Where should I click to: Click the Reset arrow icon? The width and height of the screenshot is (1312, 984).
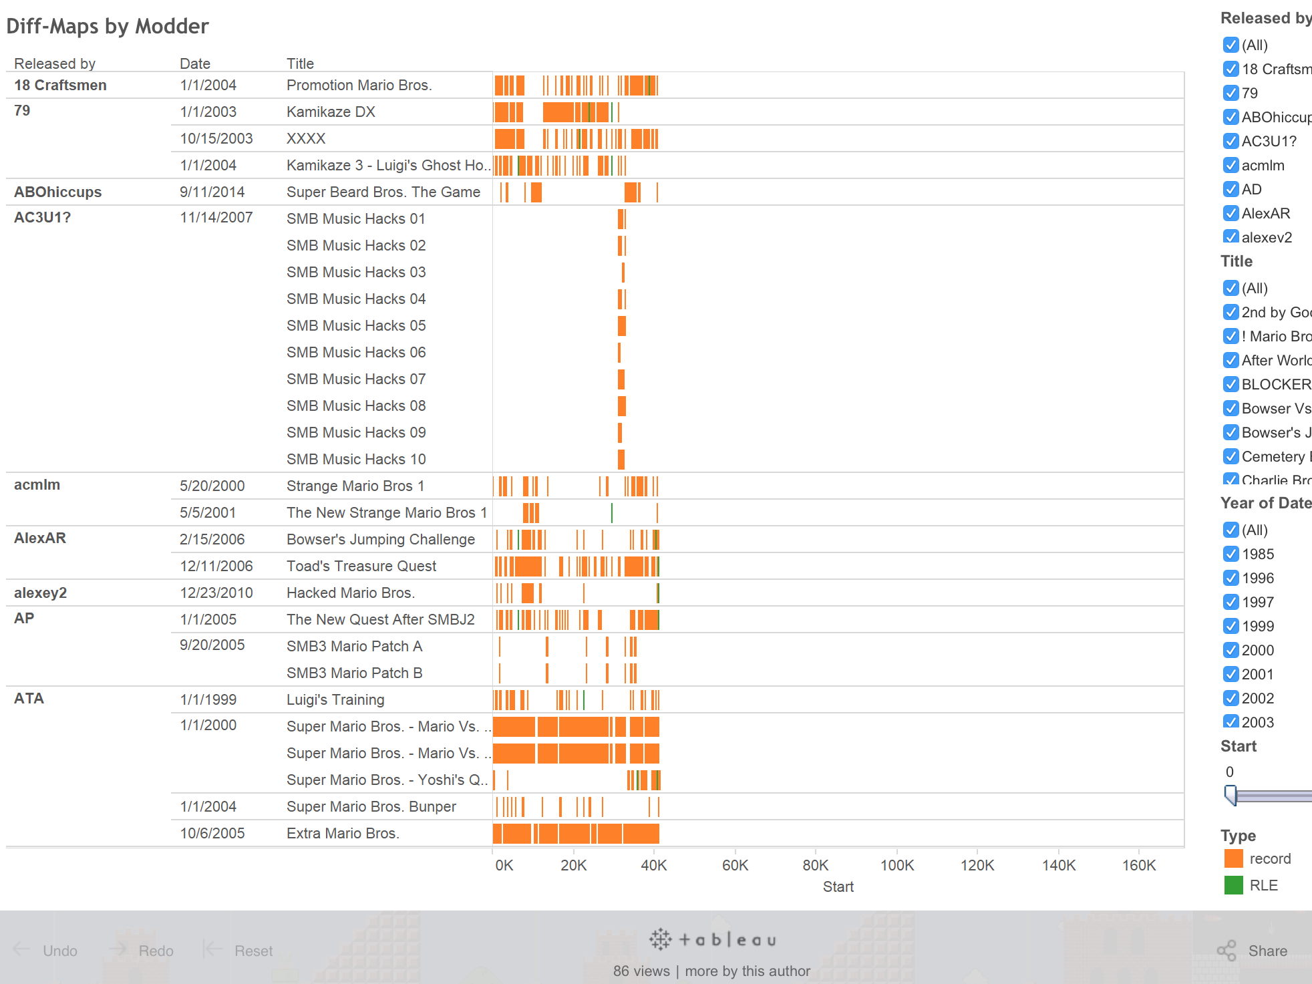click(x=212, y=949)
